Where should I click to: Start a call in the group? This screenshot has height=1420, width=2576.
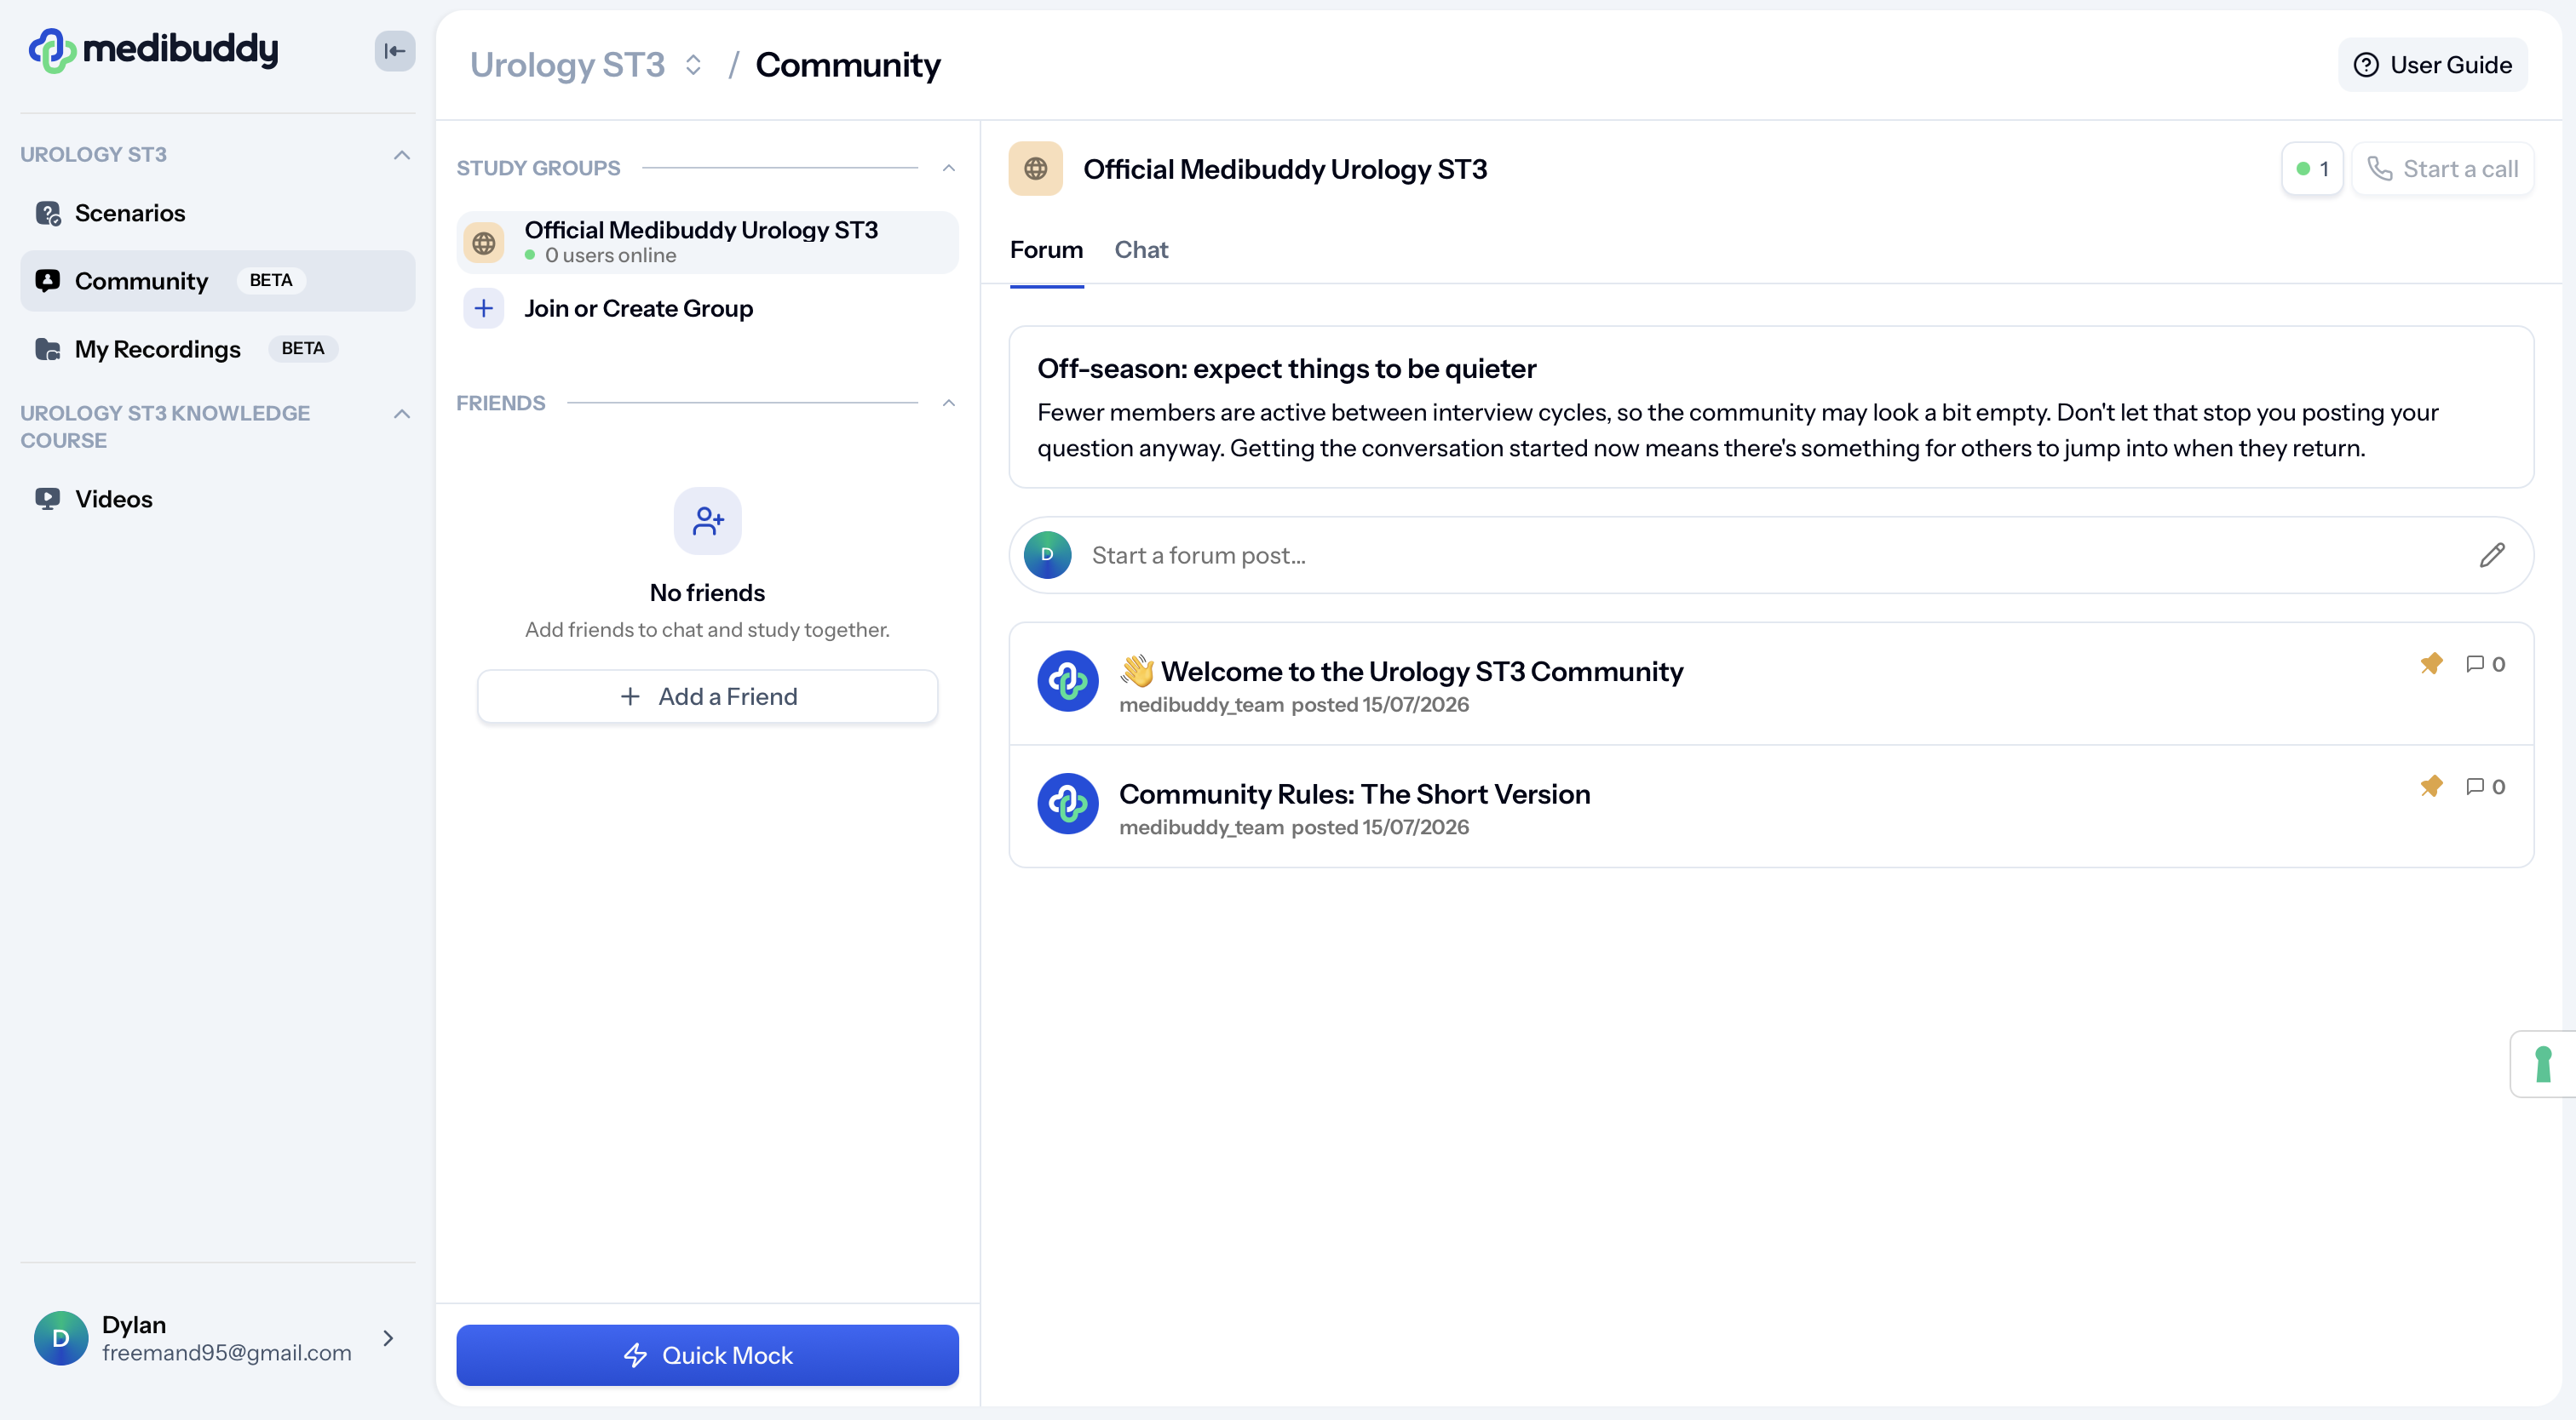pyautogui.click(x=2442, y=169)
